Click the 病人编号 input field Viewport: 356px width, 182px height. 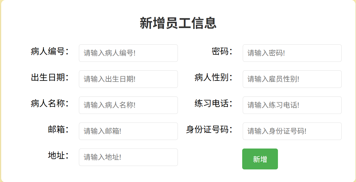click(x=128, y=53)
